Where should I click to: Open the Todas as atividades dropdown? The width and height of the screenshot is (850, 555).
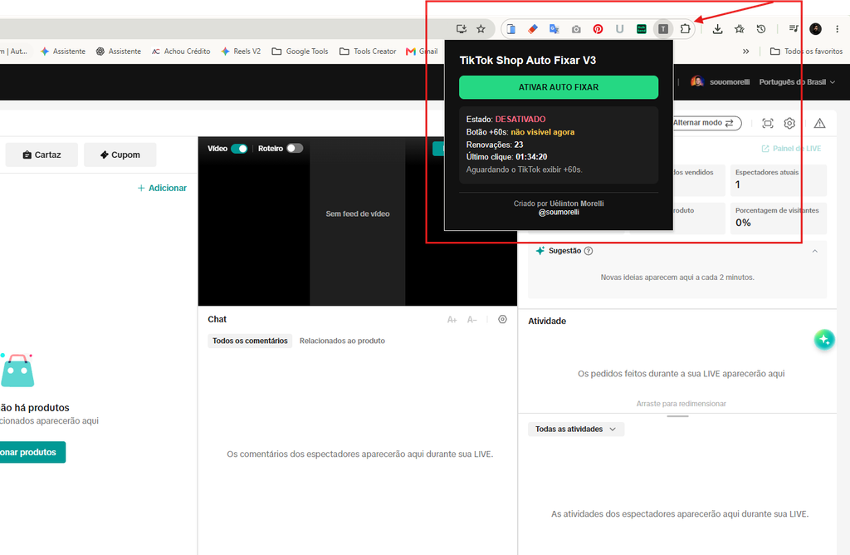tap(576, 430)
